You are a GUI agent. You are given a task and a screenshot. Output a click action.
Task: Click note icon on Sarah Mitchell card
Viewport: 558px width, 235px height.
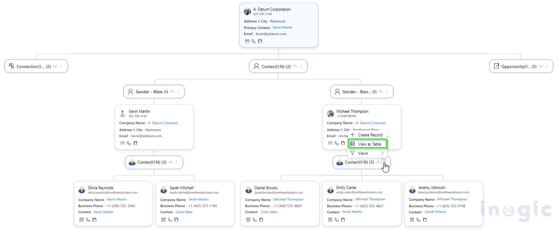click(x=176, y=219)
